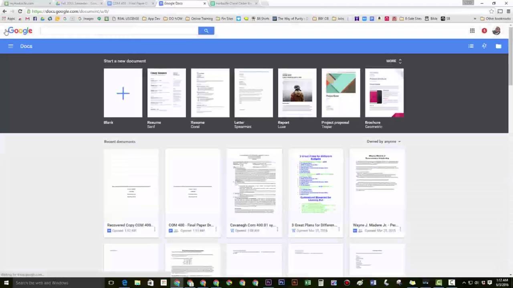Reload the current page
513x288 pixels.
20,11
